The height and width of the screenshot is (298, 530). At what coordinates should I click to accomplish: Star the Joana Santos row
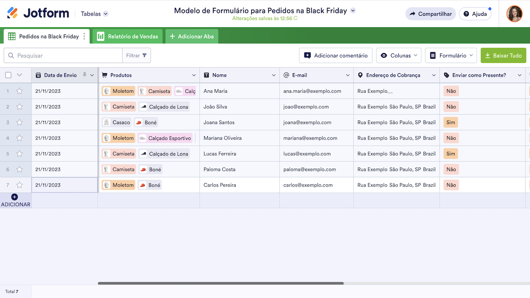19,123
